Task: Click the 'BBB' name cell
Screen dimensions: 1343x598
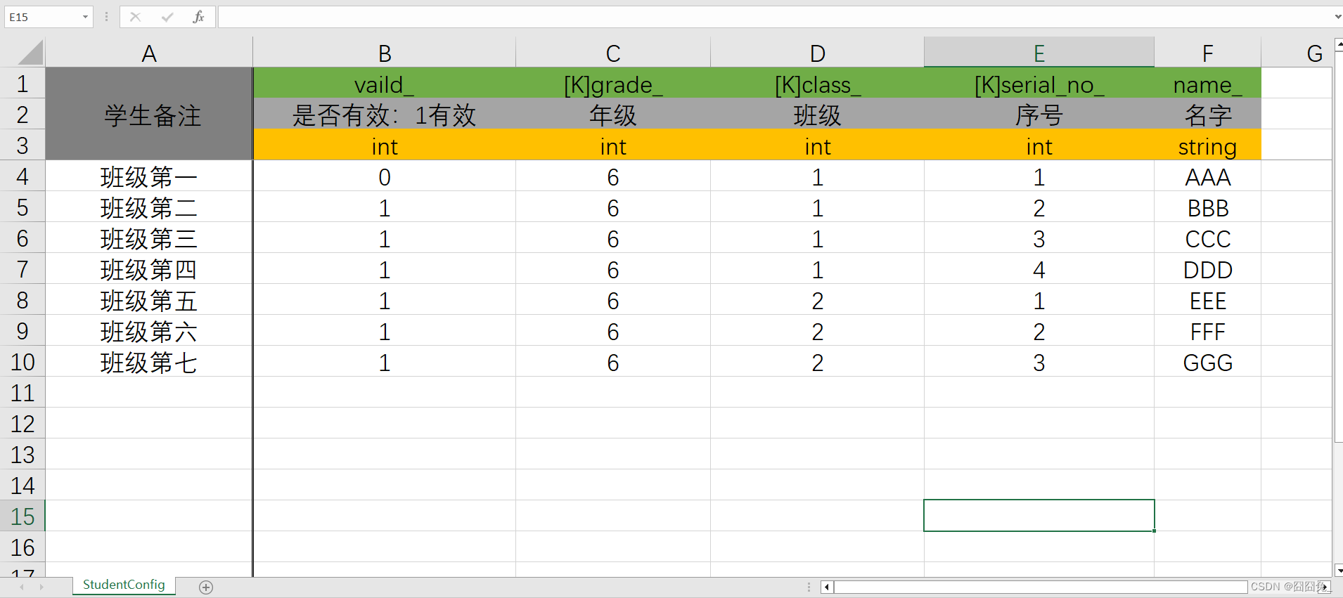Action: coord(1207,207)
